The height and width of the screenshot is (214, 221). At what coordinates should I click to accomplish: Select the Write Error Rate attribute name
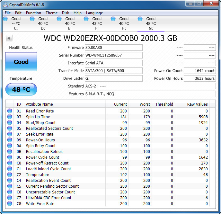40,204
